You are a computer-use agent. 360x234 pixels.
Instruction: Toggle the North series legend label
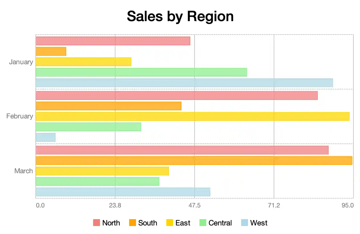click(x=111, y=223)
